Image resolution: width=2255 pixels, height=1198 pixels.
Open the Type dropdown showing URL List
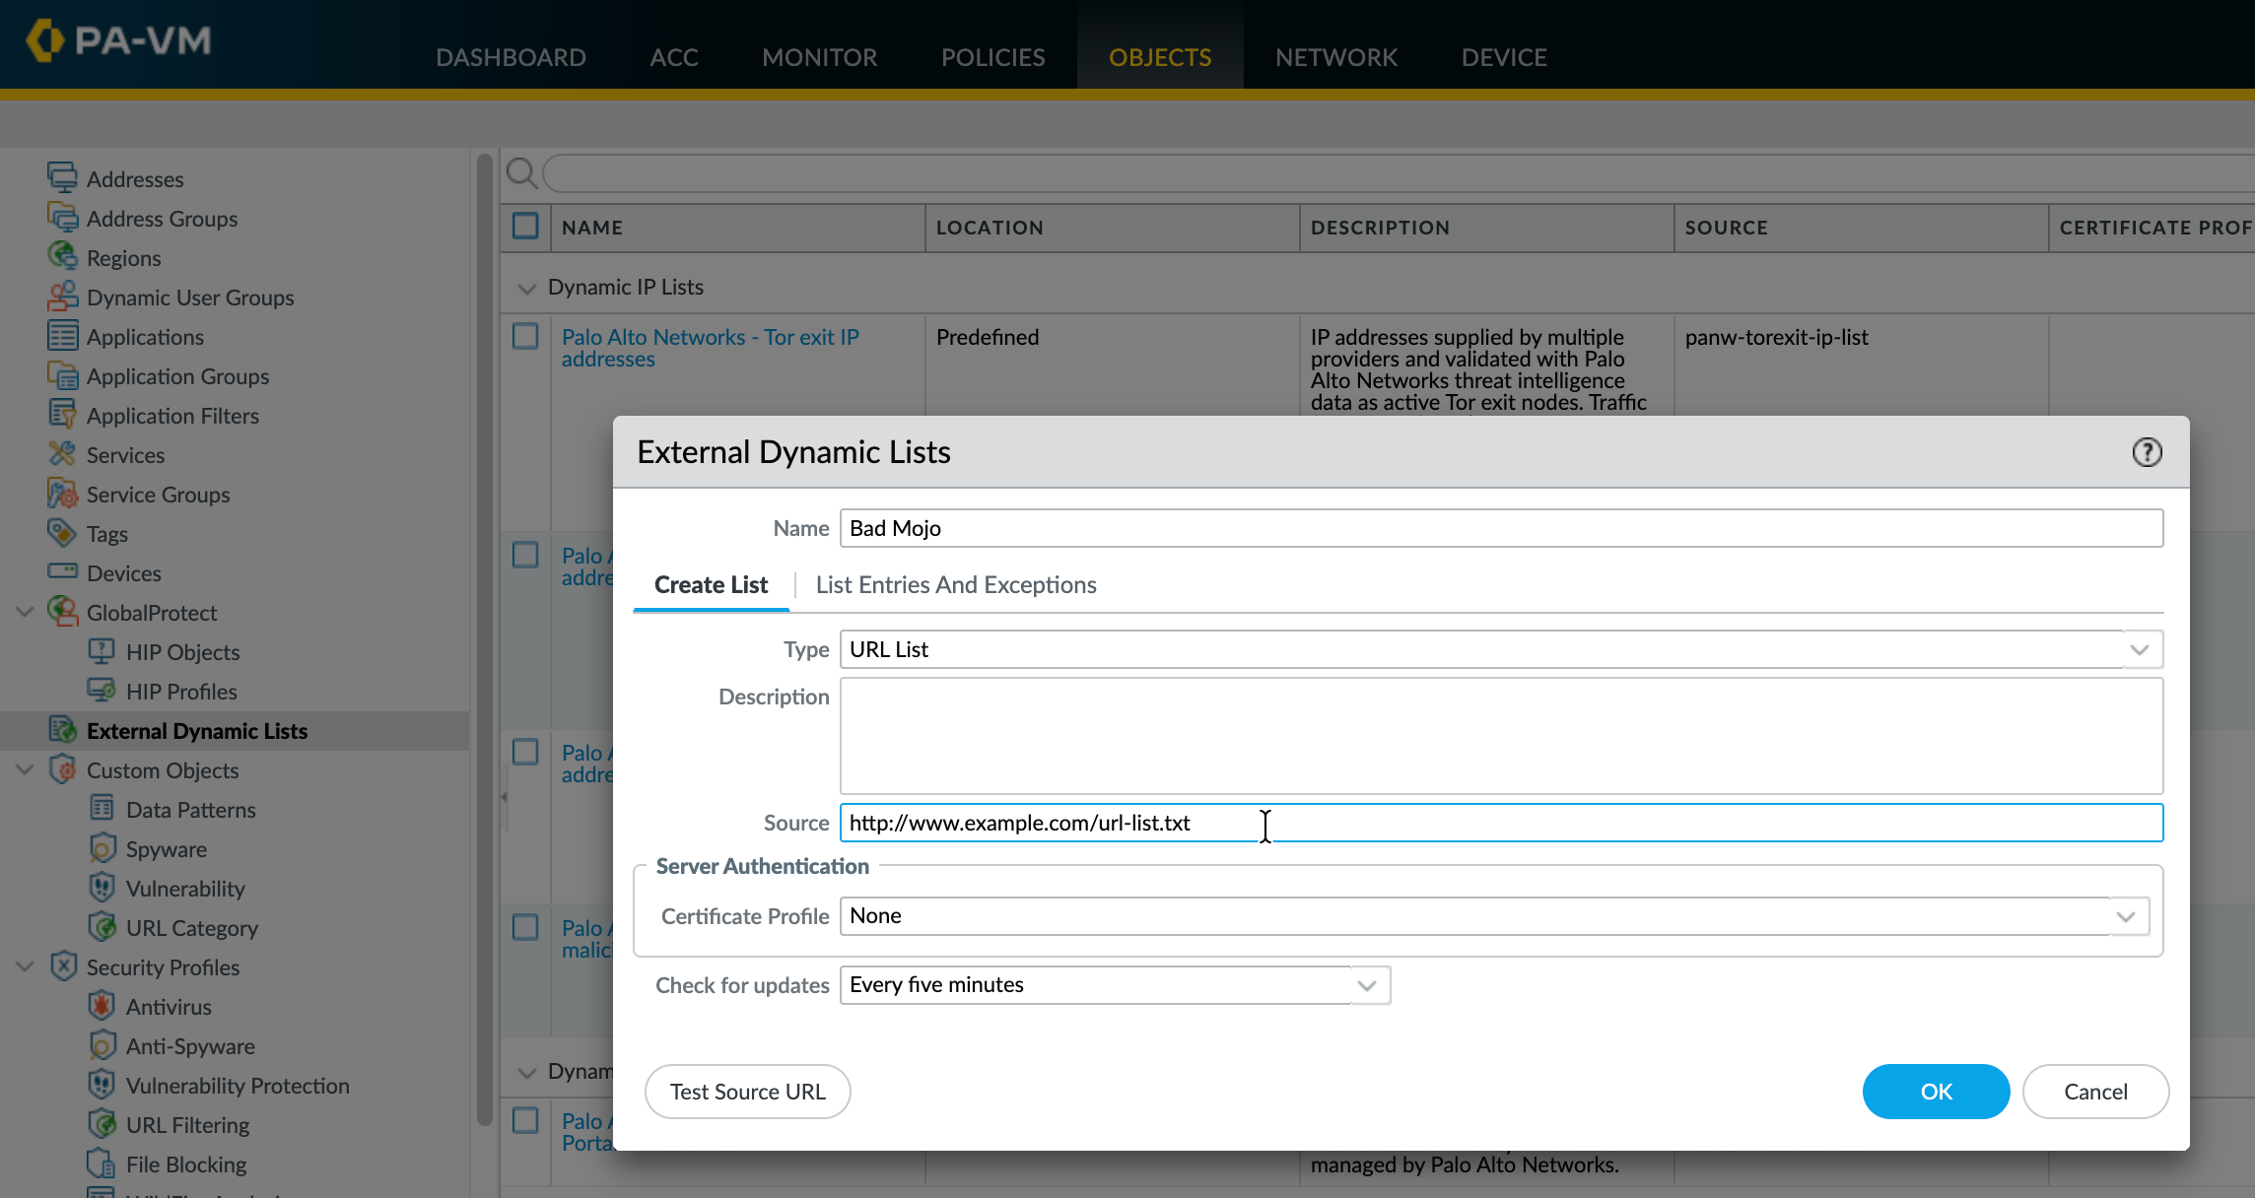tap(2138, 649)
